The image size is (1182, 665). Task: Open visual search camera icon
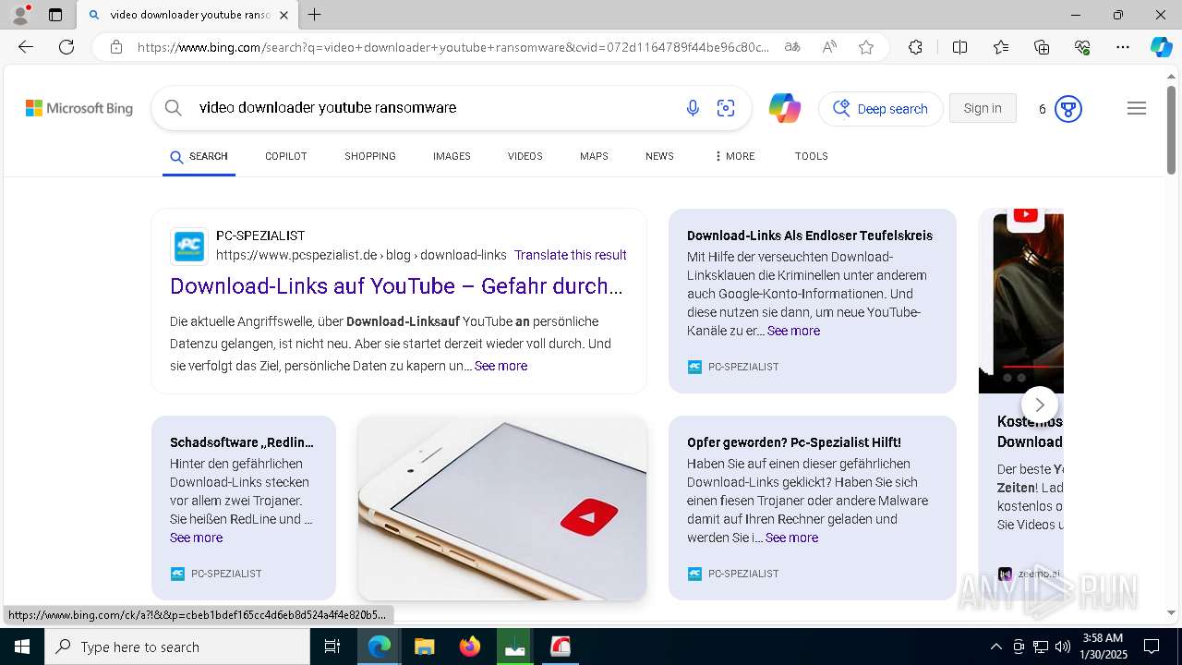726,108
